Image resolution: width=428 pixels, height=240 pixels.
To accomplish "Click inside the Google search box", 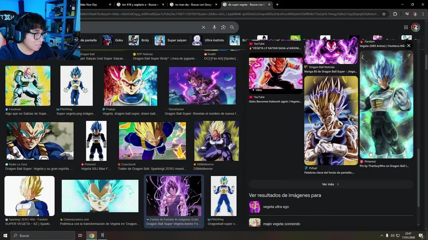I will [x=140, y=27].
